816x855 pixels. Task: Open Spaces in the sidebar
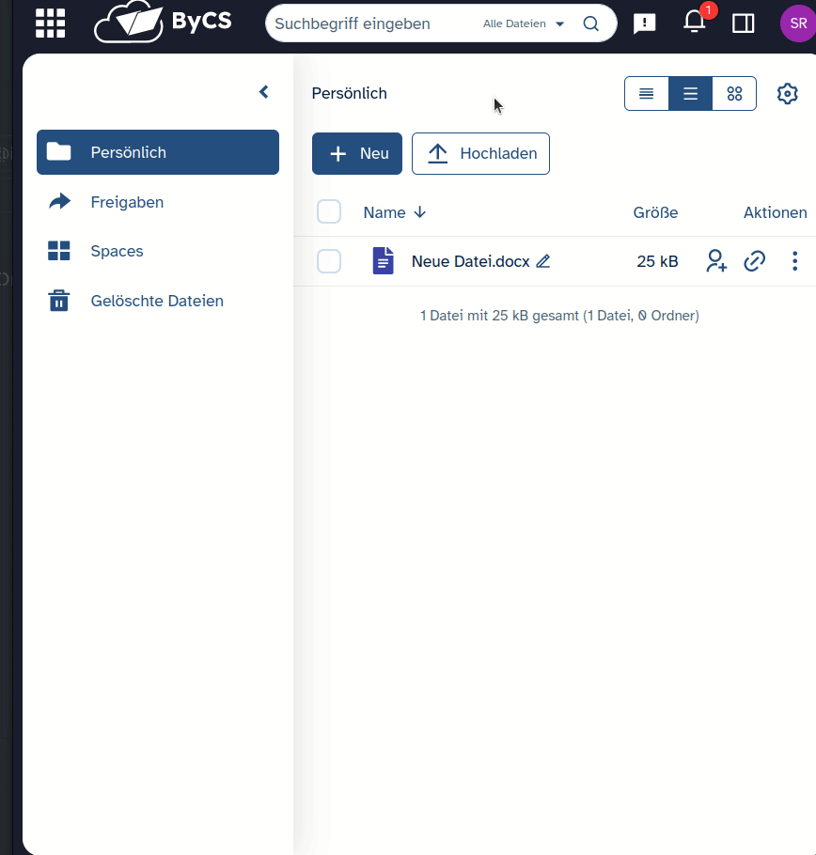tap(158, 251)
